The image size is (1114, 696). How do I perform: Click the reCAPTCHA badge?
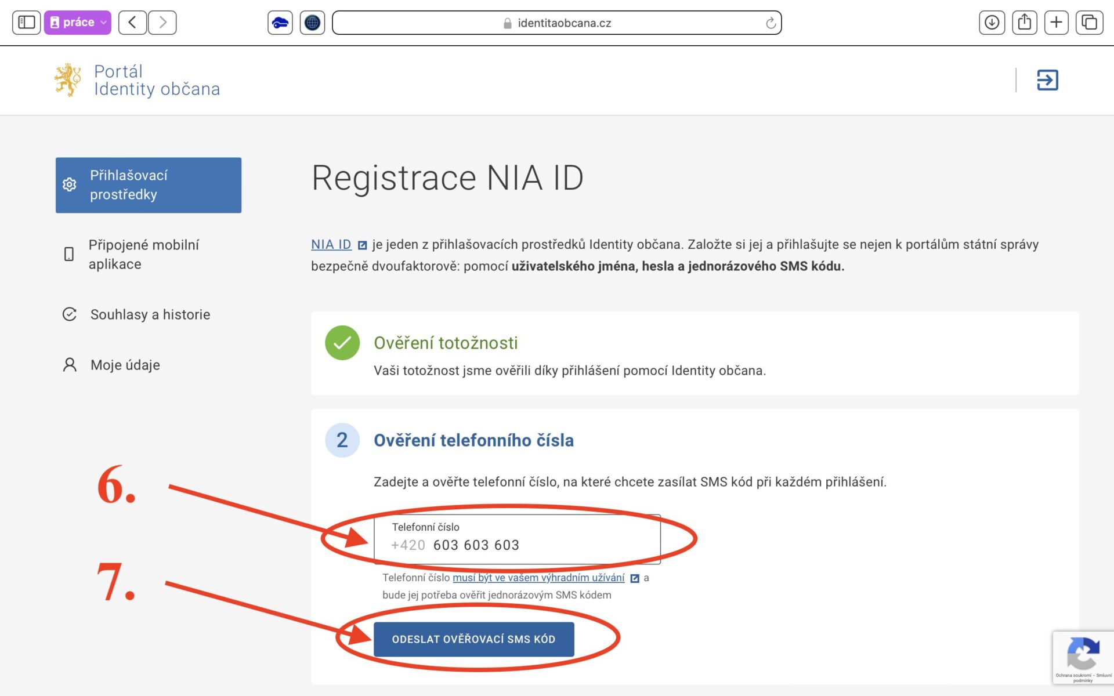click(1083, 658)
